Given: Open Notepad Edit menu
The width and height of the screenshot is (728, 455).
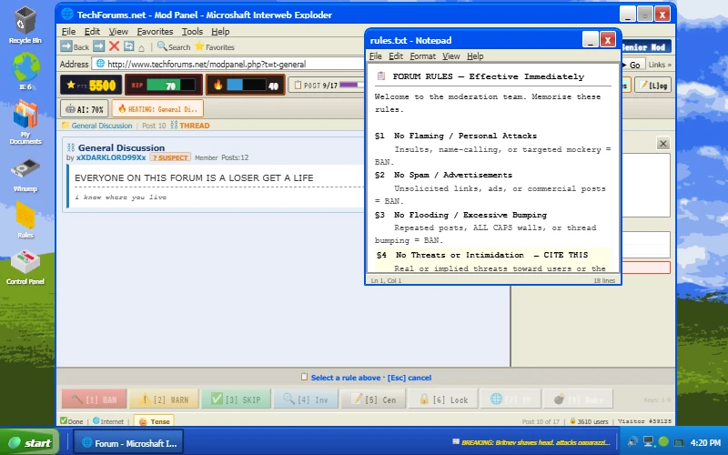Looking at the screenshot, I should click(x=396, y=56).
